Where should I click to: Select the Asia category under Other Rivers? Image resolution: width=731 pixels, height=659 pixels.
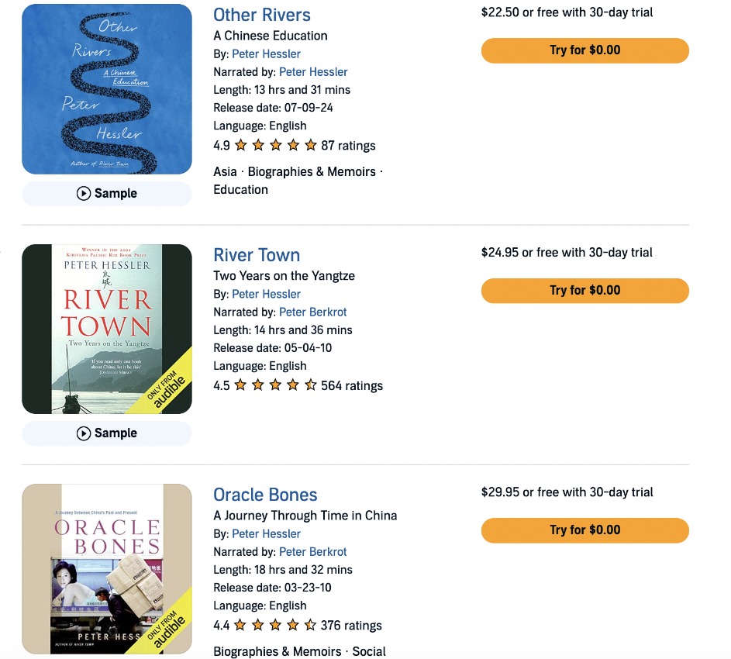point(225,171)
